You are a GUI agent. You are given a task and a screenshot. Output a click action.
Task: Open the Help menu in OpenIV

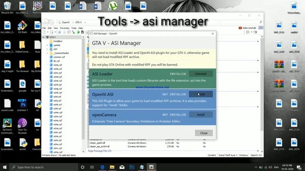tap(81, 28)
